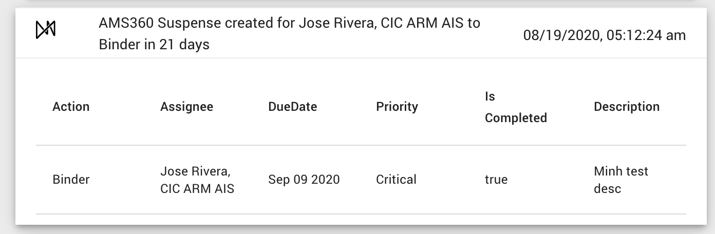Screen dimensions: 715x234
Task: Click the "desc" word in Description cell
Action: coord(608,189)
